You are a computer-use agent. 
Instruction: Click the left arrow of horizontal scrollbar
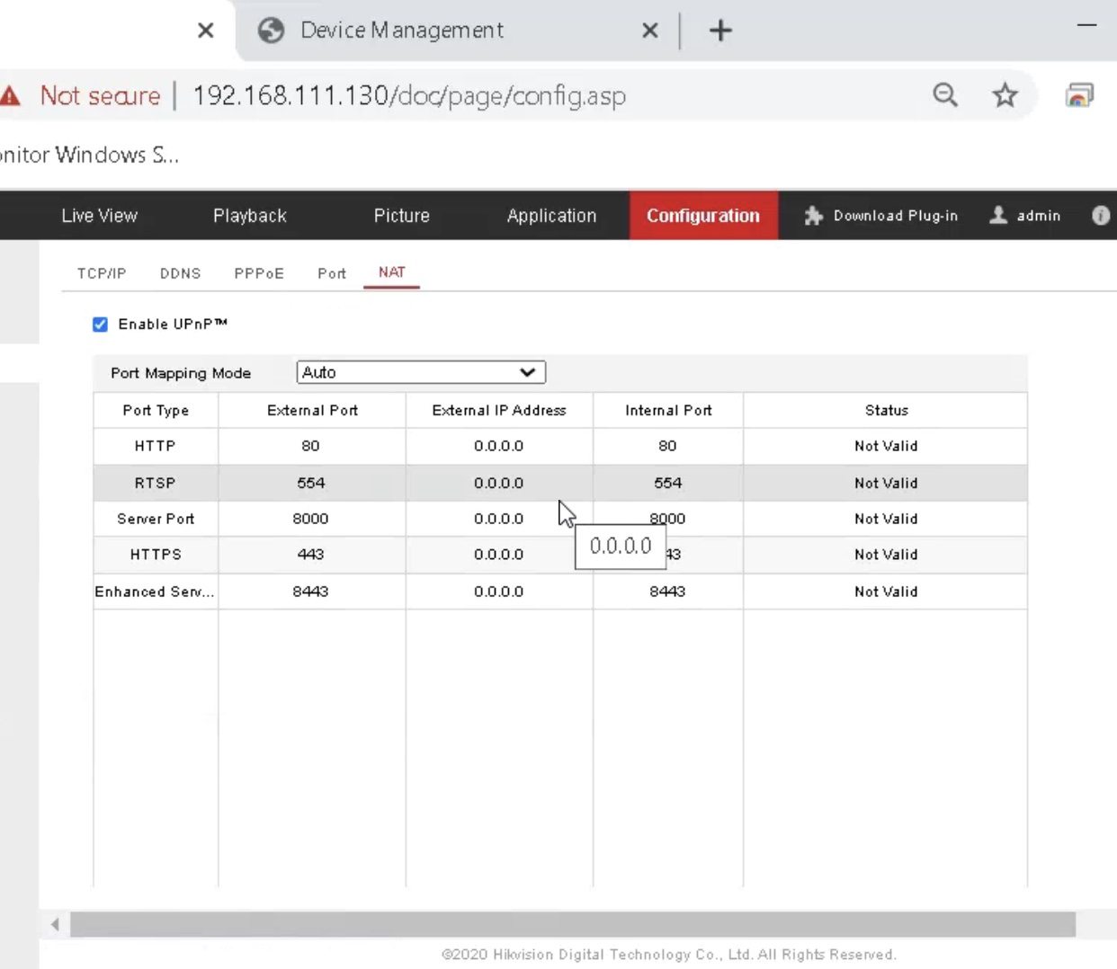pos(55,924)
